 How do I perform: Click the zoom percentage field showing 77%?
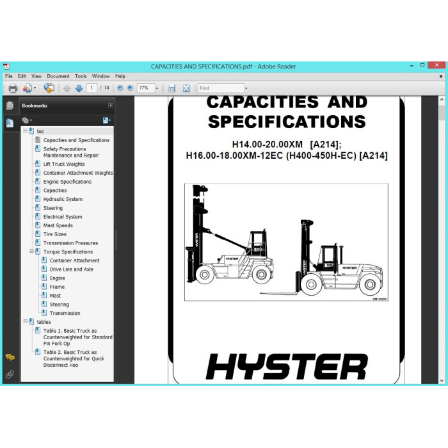point(146,88)
